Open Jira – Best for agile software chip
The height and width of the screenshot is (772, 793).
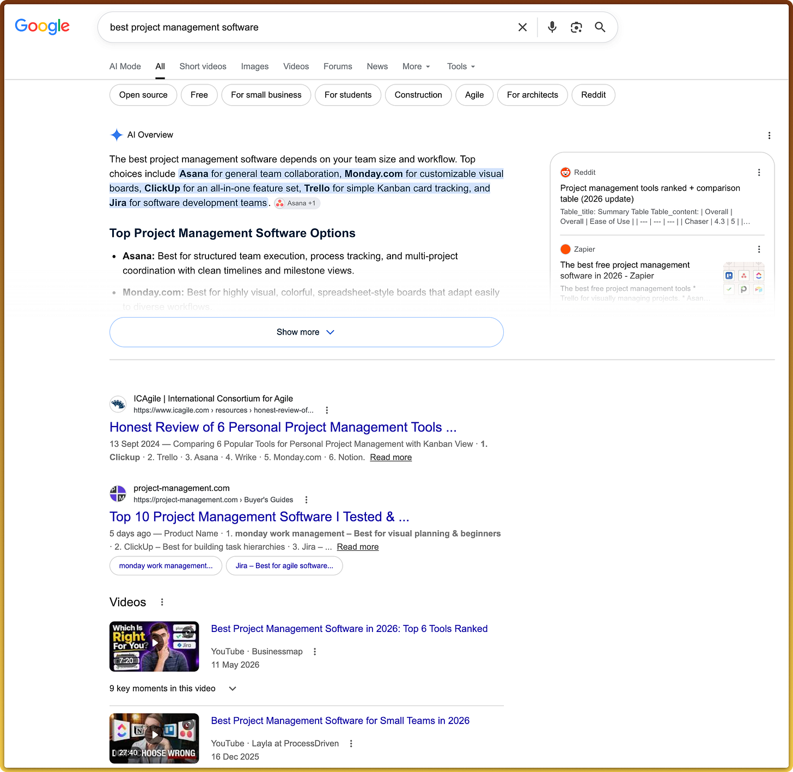tap(284, 566)
